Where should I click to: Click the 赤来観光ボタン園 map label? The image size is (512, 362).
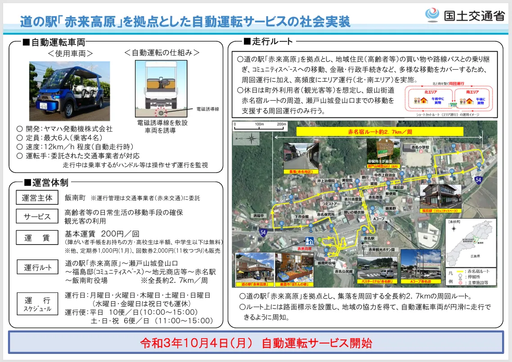tap(381, 250)
